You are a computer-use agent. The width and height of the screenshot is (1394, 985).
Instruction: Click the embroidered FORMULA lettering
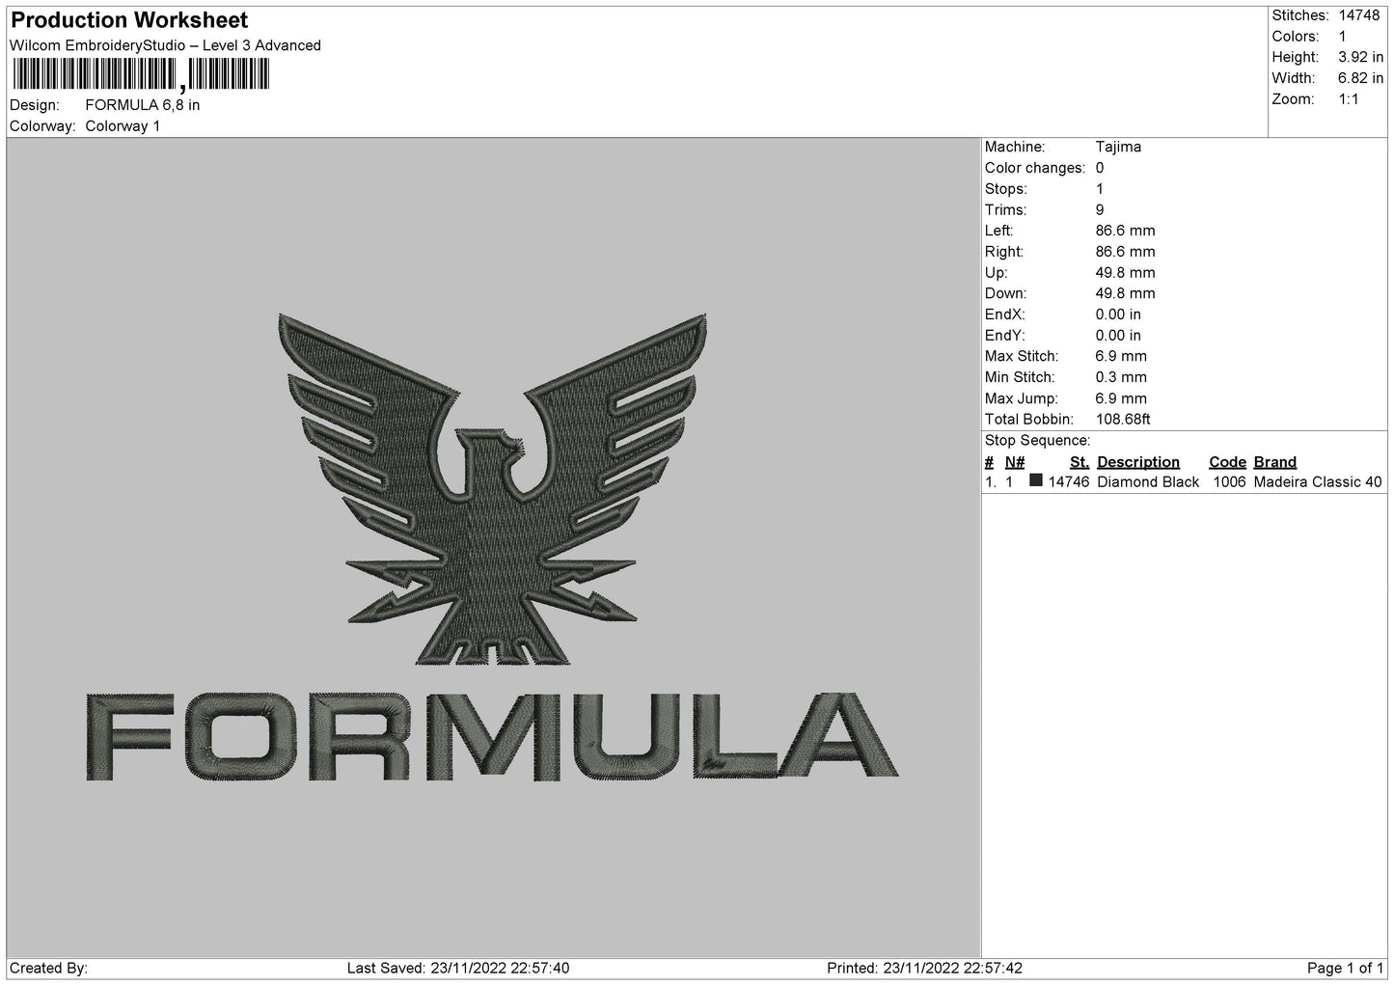coord(492,736)
